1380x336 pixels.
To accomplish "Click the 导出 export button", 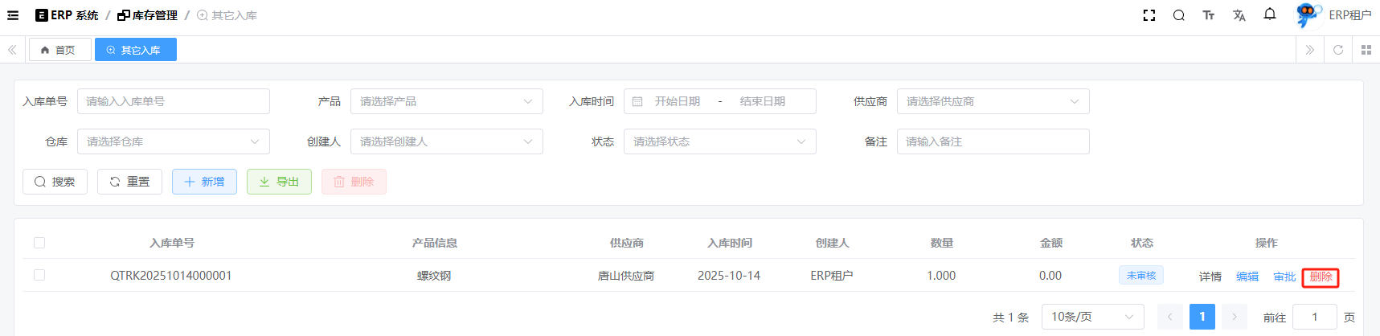I will pos(279,182).
